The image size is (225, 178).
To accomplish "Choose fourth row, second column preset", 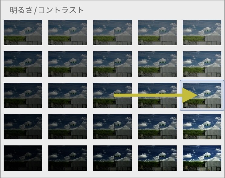I will pos(68,127).
